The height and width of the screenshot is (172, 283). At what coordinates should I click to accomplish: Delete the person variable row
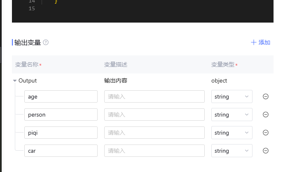point(266,115)
